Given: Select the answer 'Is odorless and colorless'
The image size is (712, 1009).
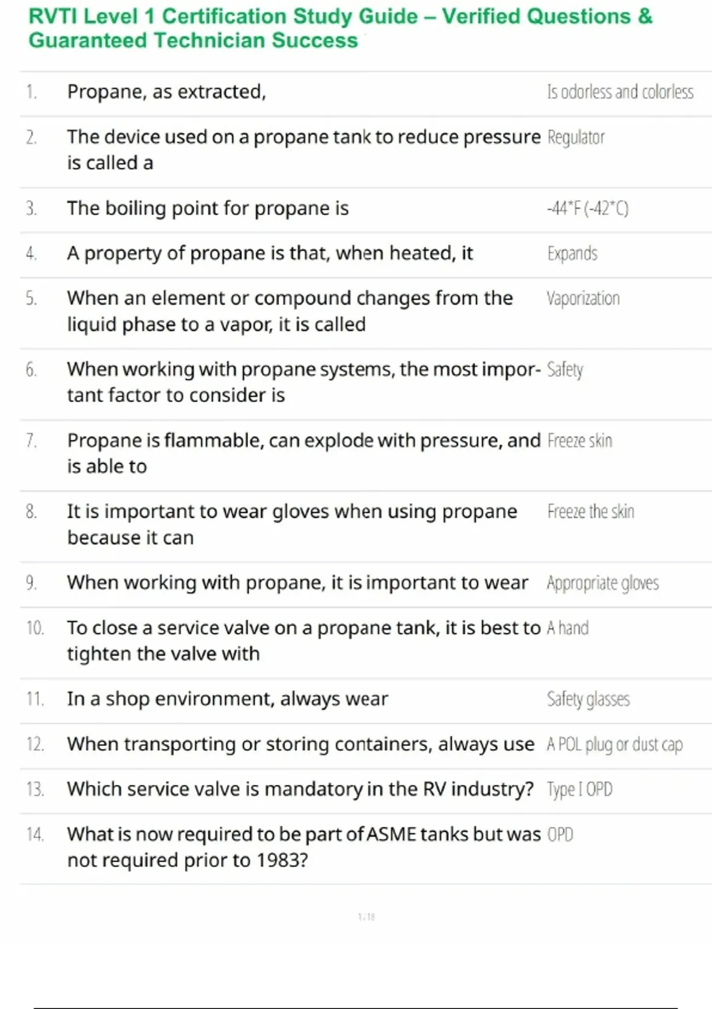Looking at the screenshot, I should tap(620, 92).
